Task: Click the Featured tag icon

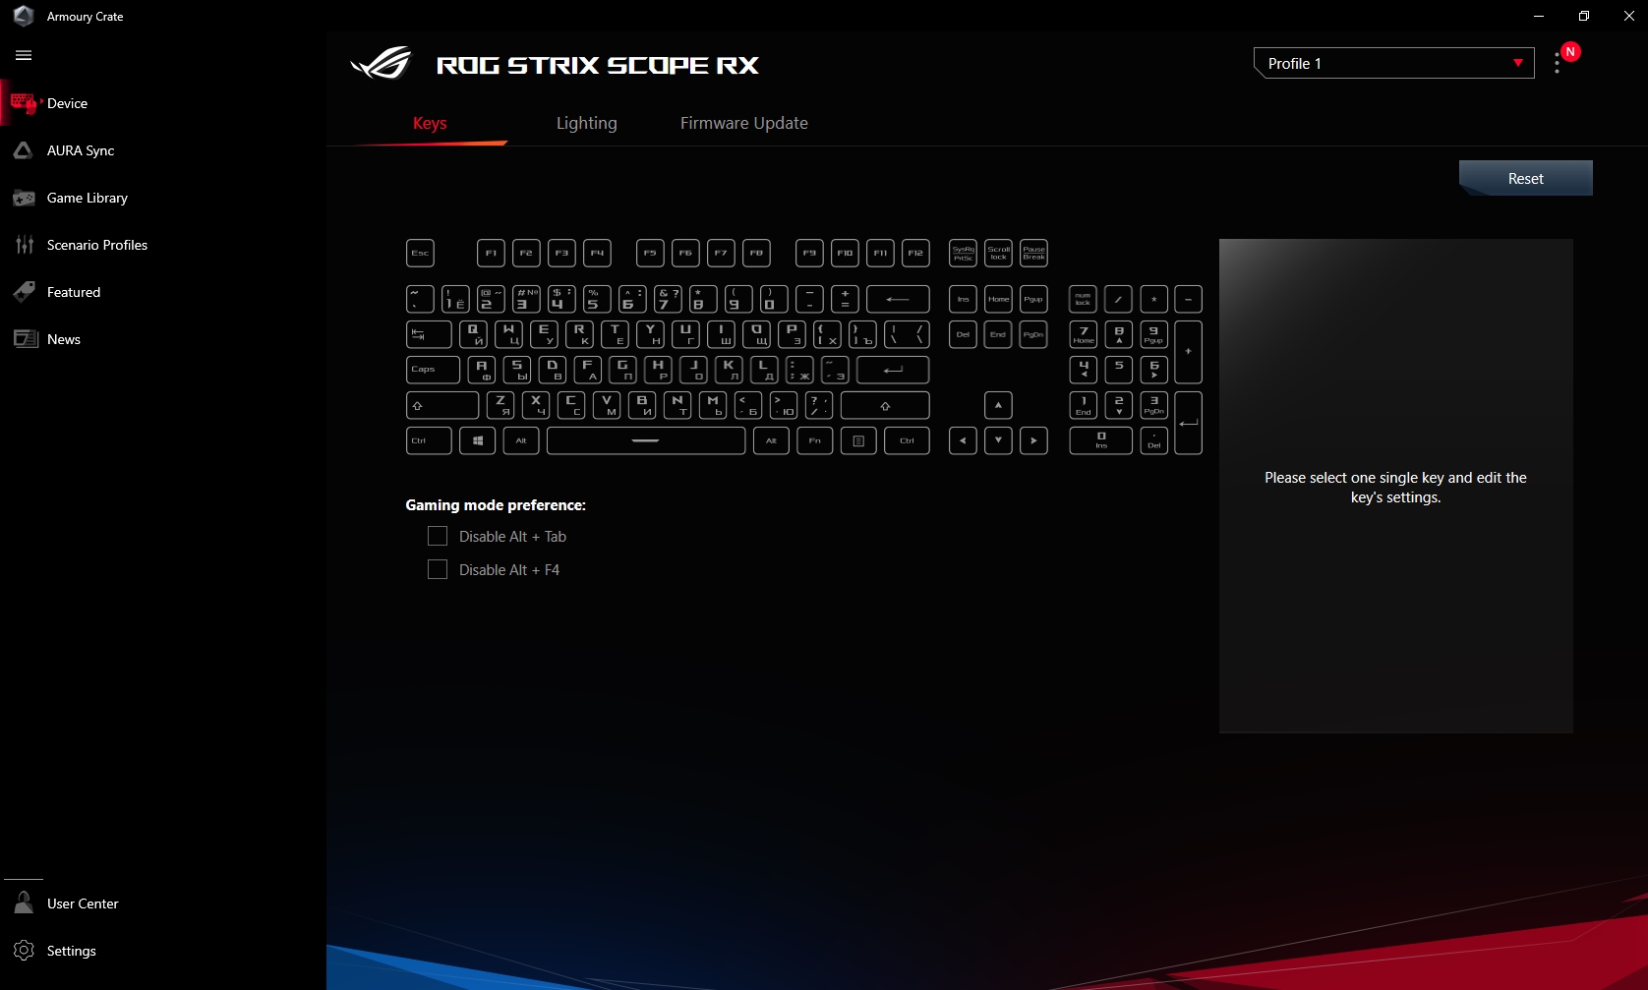Action: coord(24,292)
